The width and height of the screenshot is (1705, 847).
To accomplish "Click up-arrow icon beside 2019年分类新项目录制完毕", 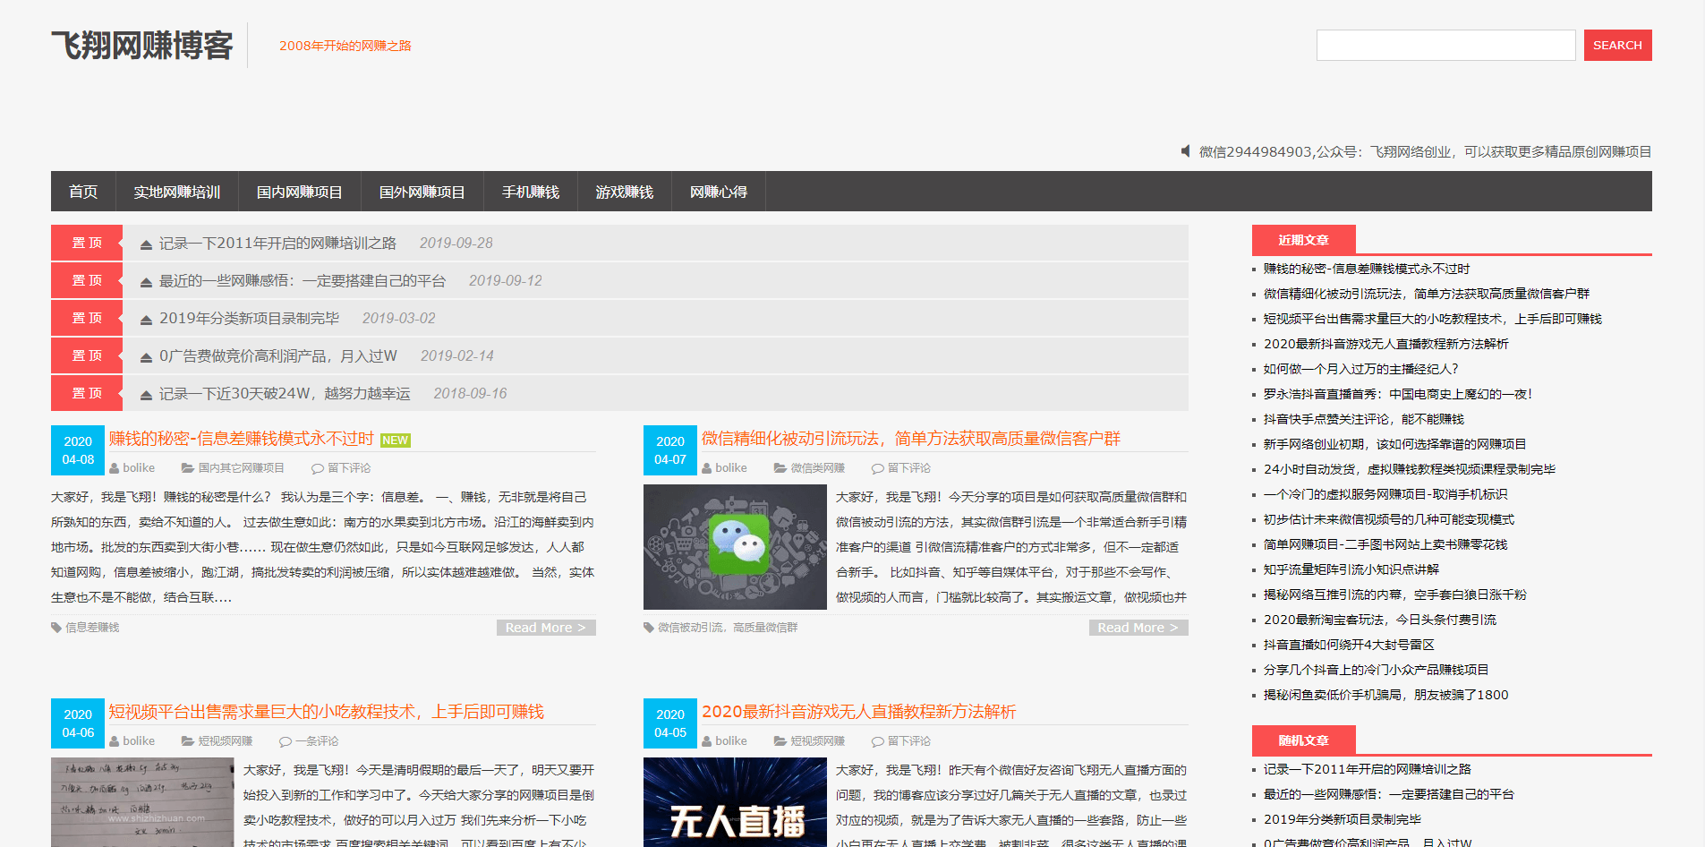I will click(146, 319).
